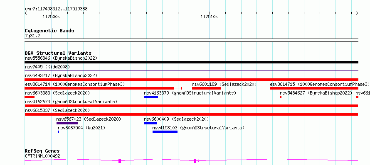The height and width of the screenshot is (165, 370).
Task: Select the 7q31.2 band label
Action: 32,36
